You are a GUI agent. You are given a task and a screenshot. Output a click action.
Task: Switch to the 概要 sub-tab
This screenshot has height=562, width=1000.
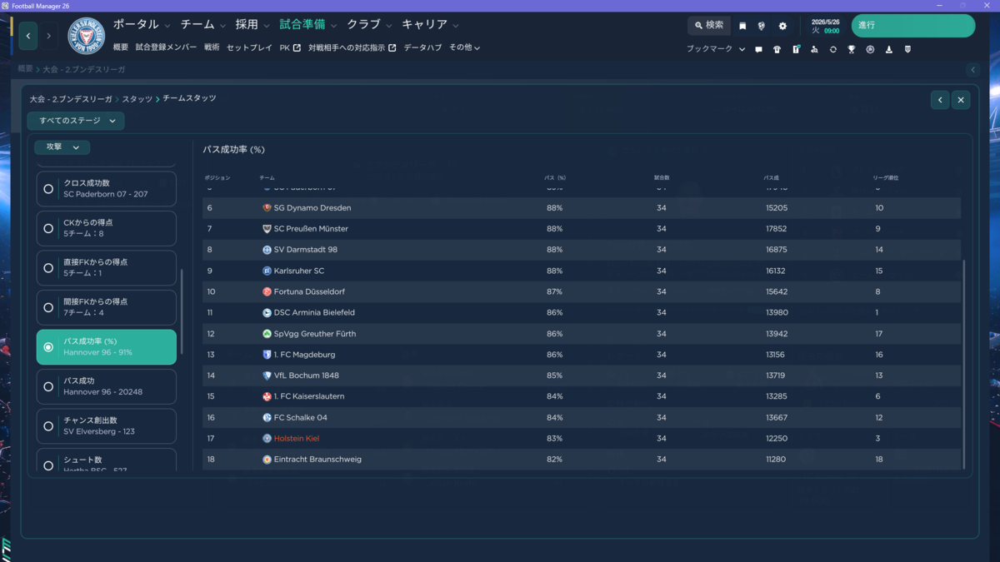(121, 48)
